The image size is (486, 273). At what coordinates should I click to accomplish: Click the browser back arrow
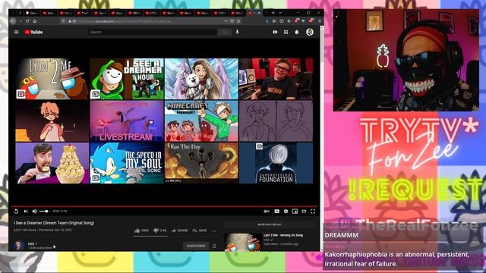point(13,21)
